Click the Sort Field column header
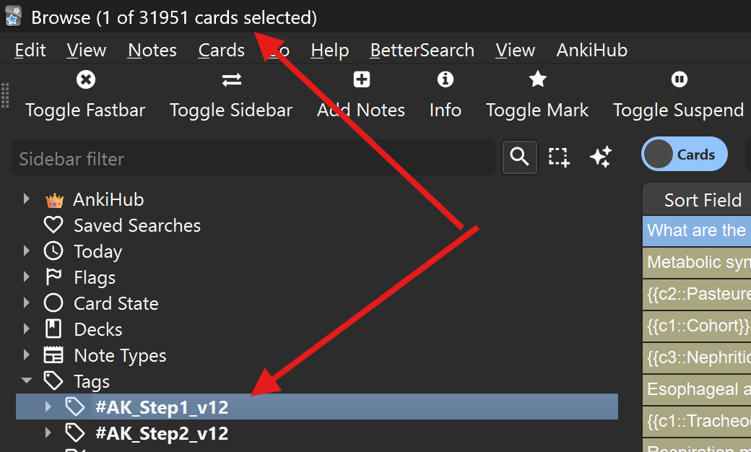 [x=703, y=200]
